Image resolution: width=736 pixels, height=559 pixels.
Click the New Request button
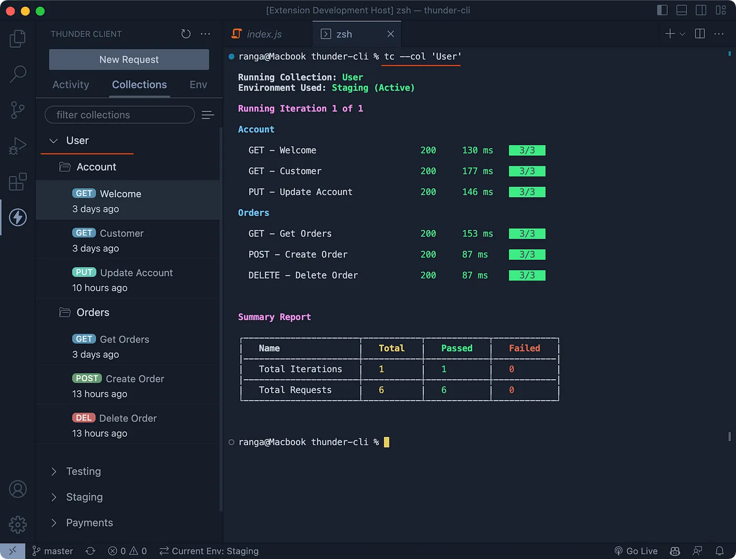[x=129, y=59]
